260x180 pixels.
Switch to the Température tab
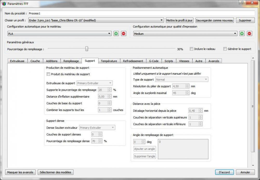[109, 61]
